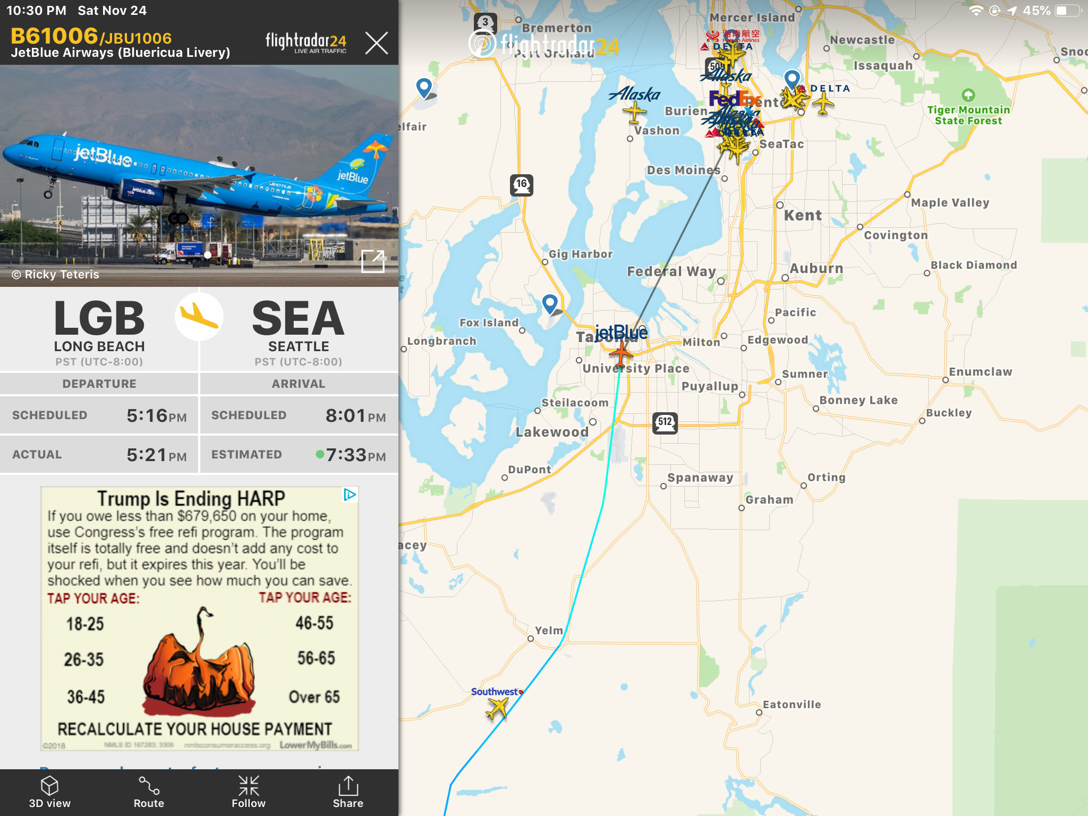
Task: Share this flight
Action: [348, 786]
